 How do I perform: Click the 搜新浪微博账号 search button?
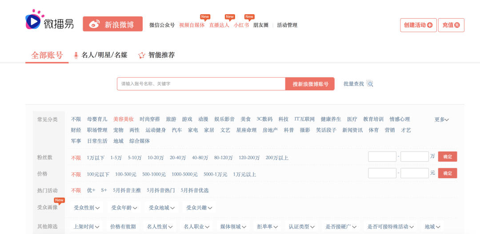click(x=310, y=84)
